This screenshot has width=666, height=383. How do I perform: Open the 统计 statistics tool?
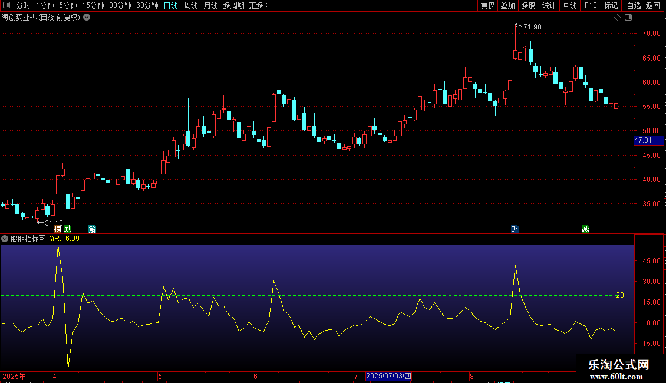tap(549, 5)
